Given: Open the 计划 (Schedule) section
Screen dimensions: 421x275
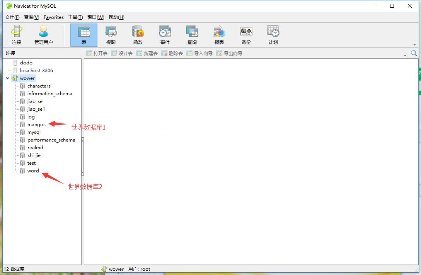Looking at the screenshot, I should tap(273, 35).
